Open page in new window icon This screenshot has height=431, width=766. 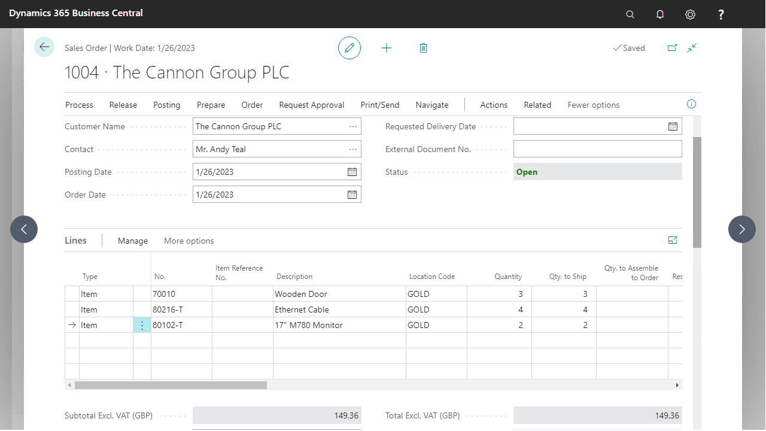coord(672,48)
